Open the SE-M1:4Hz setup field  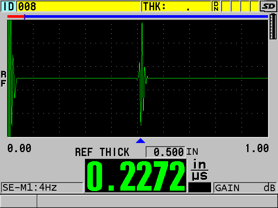point(42,188)
